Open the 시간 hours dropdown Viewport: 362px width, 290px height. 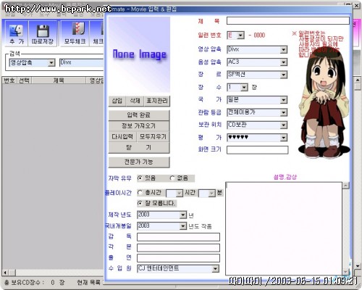click(x=179, y=194)
